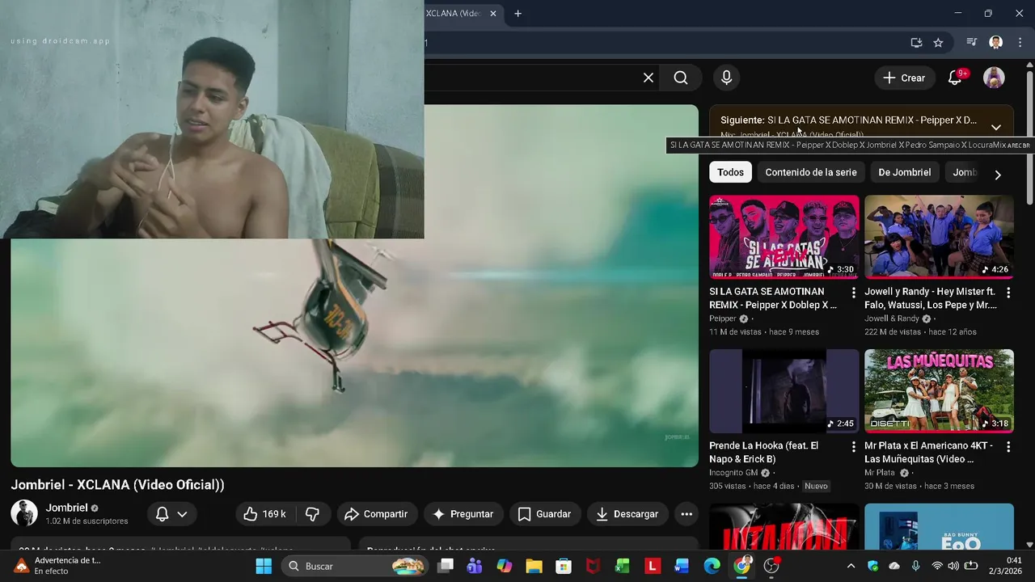Open Microsoft Edge from the taskbar
1035x582 pixels.
712,566
